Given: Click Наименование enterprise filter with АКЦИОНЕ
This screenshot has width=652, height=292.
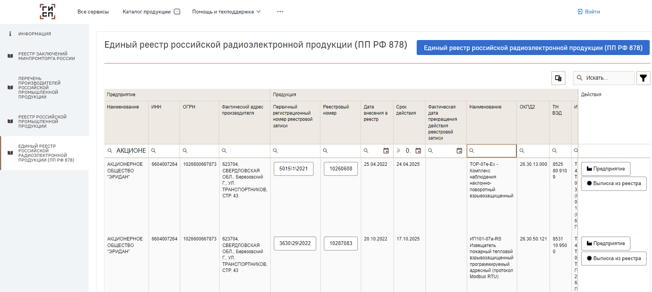Looking at the screenshot, I should pos(126,151).
